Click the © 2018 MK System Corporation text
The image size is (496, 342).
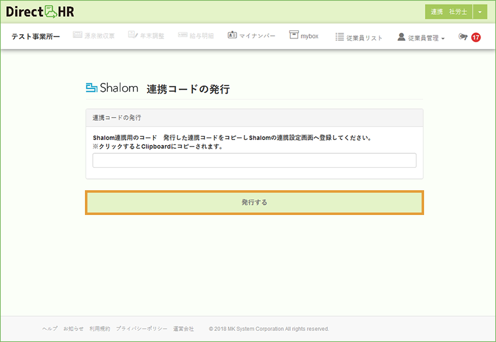click(269, 329)
